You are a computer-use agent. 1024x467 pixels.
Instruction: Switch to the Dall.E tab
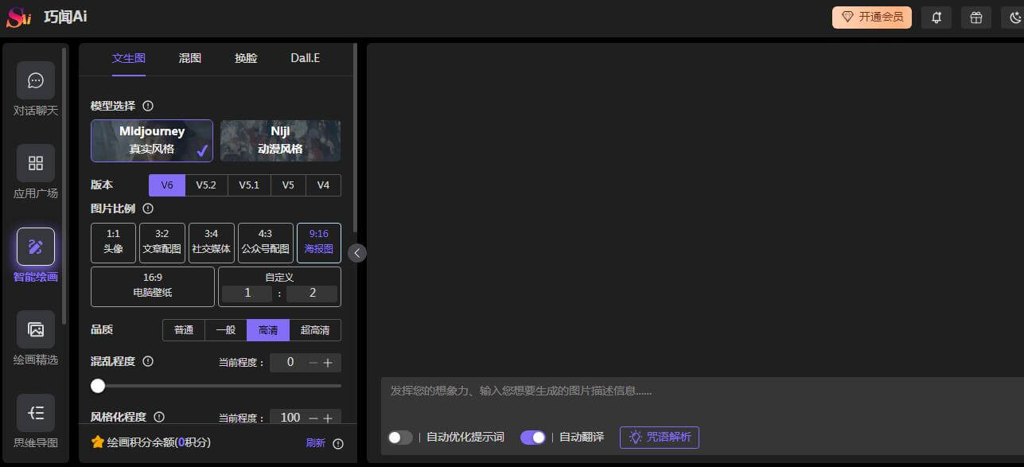[305, 58]
